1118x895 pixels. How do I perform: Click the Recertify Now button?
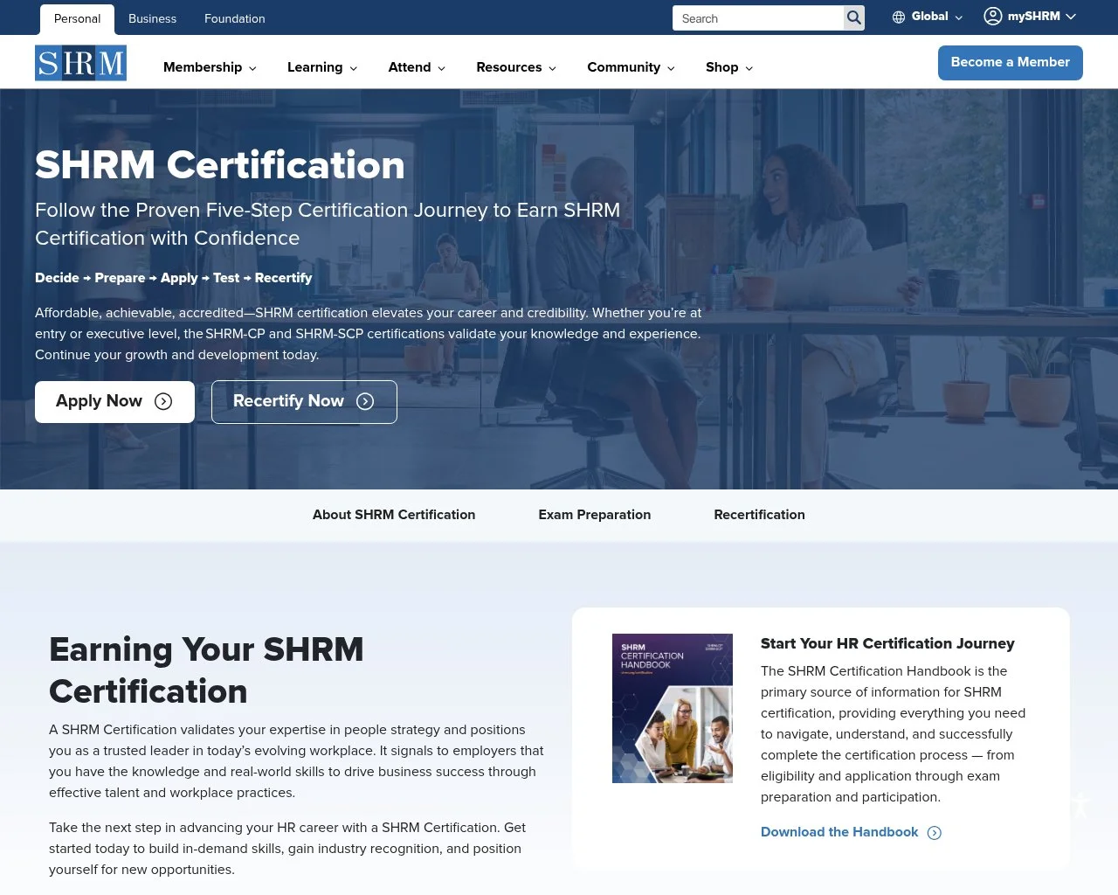pos(304,402)
